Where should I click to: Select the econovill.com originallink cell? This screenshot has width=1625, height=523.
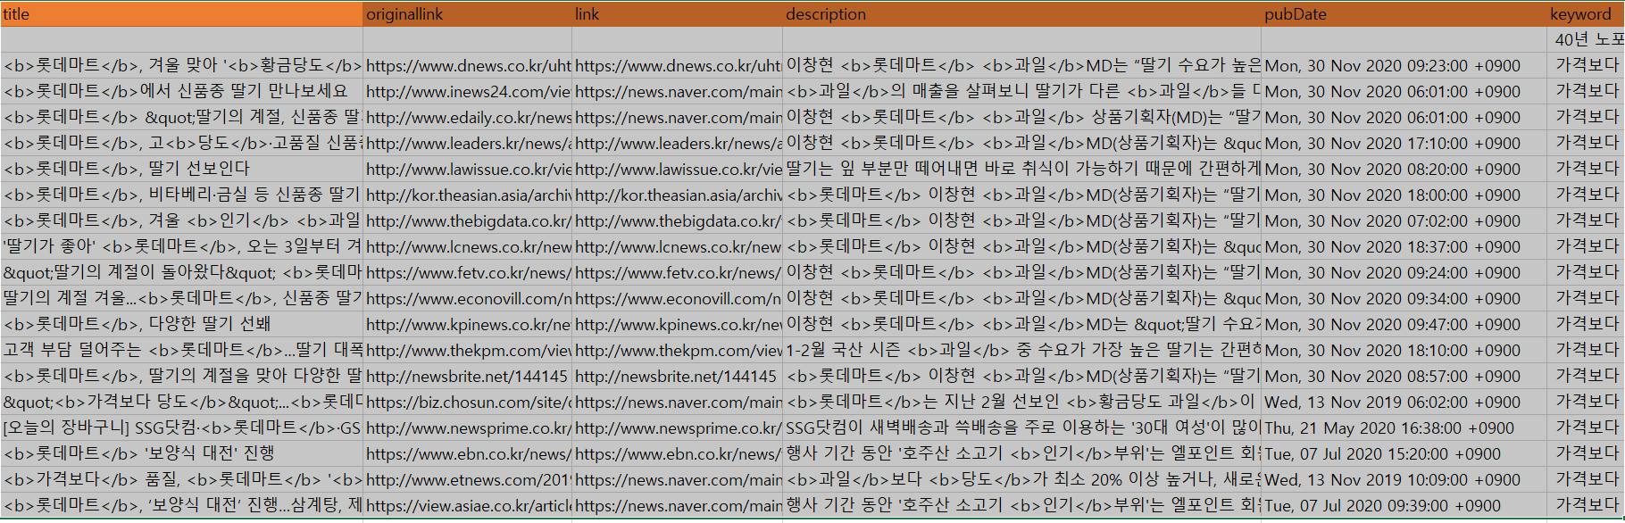click(467, 299)
